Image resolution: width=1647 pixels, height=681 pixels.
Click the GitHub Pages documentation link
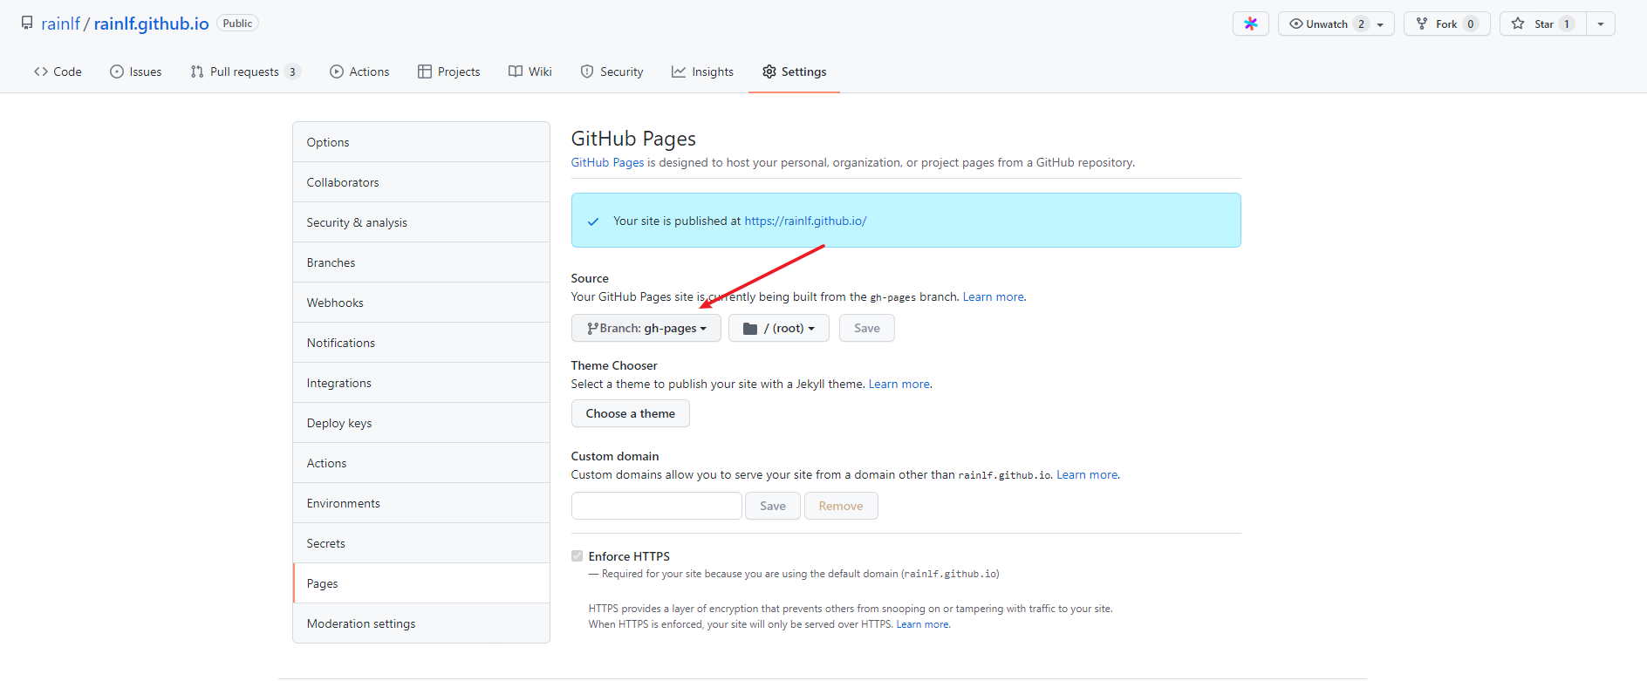607,162
